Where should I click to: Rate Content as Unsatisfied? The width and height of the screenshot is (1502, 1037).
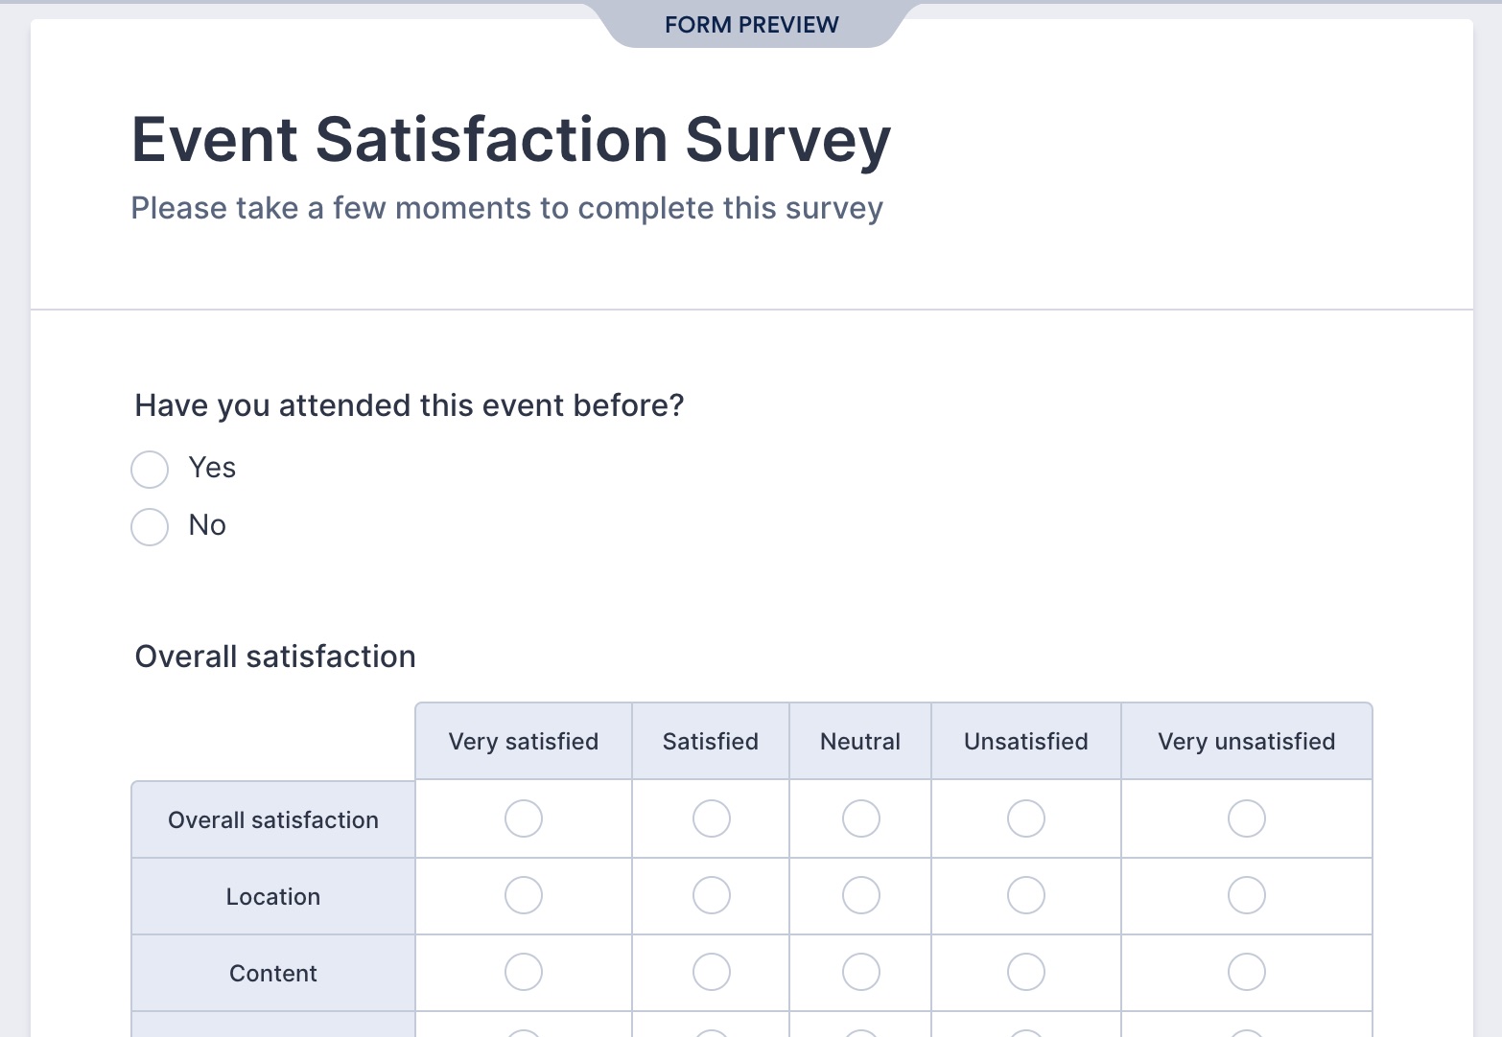(x=1026, y=972)
